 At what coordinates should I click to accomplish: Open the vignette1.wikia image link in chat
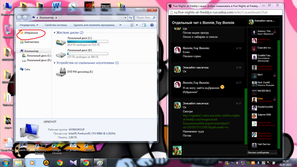click(x=212, y=122)
